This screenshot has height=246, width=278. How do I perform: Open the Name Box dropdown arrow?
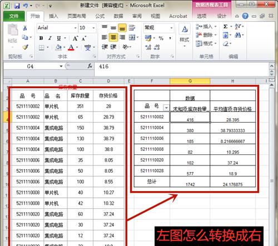[x=61, y=66]
